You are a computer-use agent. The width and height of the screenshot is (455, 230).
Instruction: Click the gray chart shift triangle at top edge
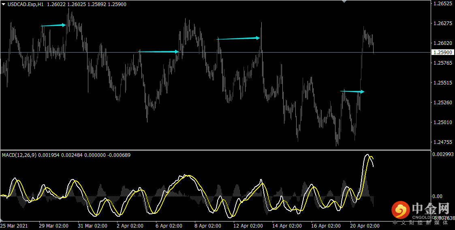344,2
